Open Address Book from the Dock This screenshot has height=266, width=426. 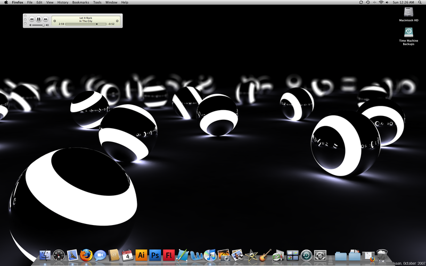click(114, 255)
